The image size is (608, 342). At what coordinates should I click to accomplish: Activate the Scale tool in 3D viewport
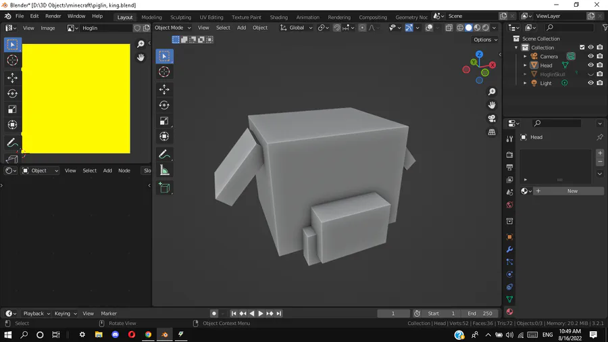pos(164,120)
